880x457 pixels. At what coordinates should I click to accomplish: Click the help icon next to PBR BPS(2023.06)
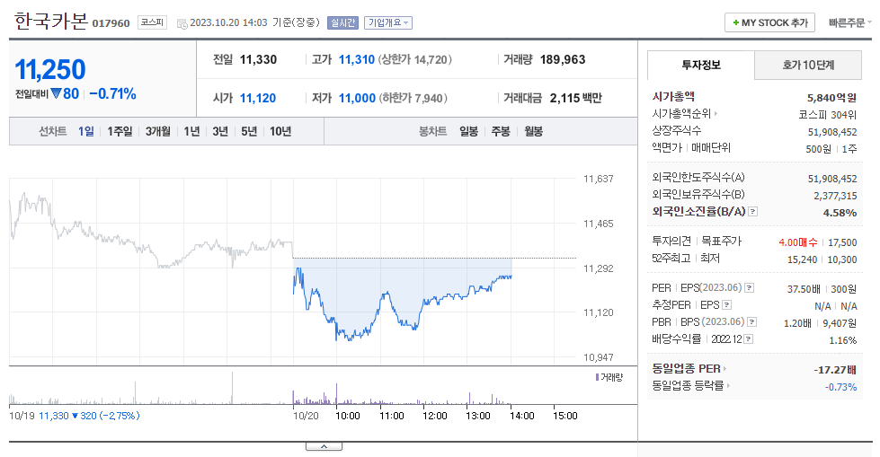point(752,321)
